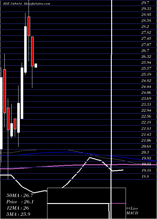
Task: Click the tall white candle reaching 28.2
Action: 25,49
